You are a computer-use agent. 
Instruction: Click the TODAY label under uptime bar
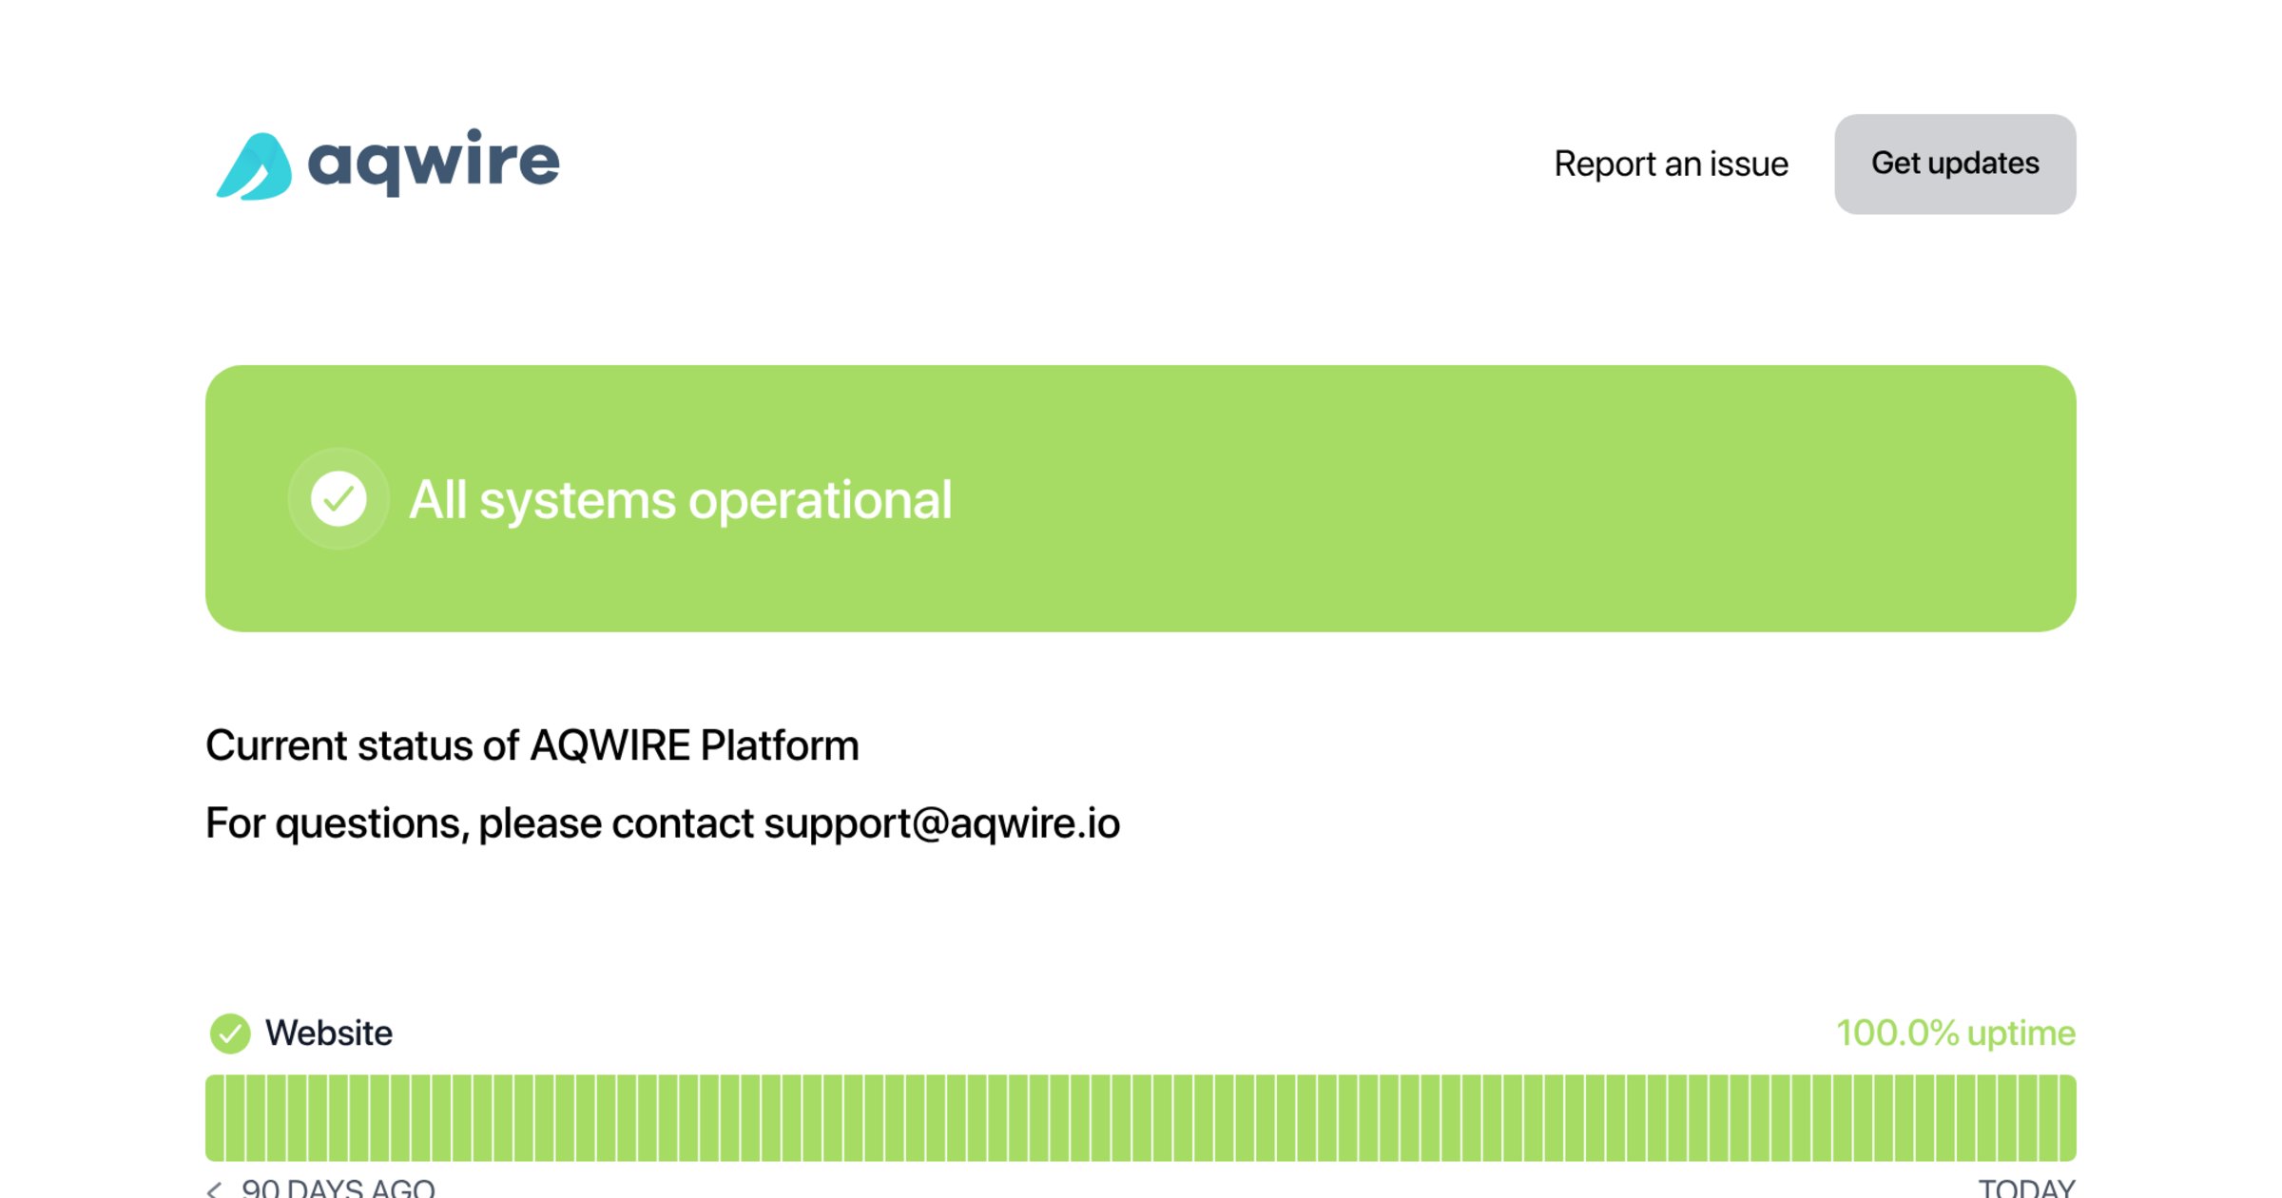click(x=2027, y=1188)
